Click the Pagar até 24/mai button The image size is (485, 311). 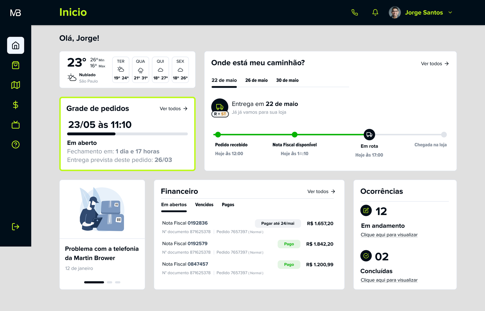coord(278,223)
